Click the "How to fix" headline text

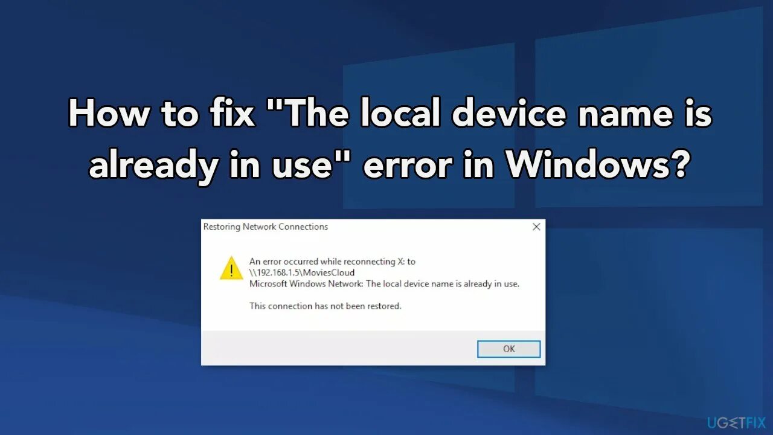pyautogui.click(x=161, y=114)
